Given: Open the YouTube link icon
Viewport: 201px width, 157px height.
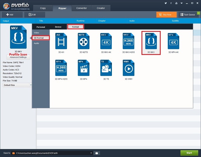Looking at the screenshot, I should [177, 3].
